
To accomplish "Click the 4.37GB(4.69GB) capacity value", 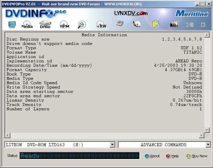I will click(184, 70).
